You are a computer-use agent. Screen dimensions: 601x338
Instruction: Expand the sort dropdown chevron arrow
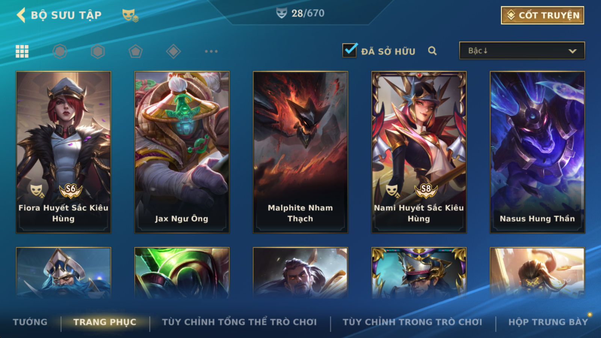click(x=572, y=51)
